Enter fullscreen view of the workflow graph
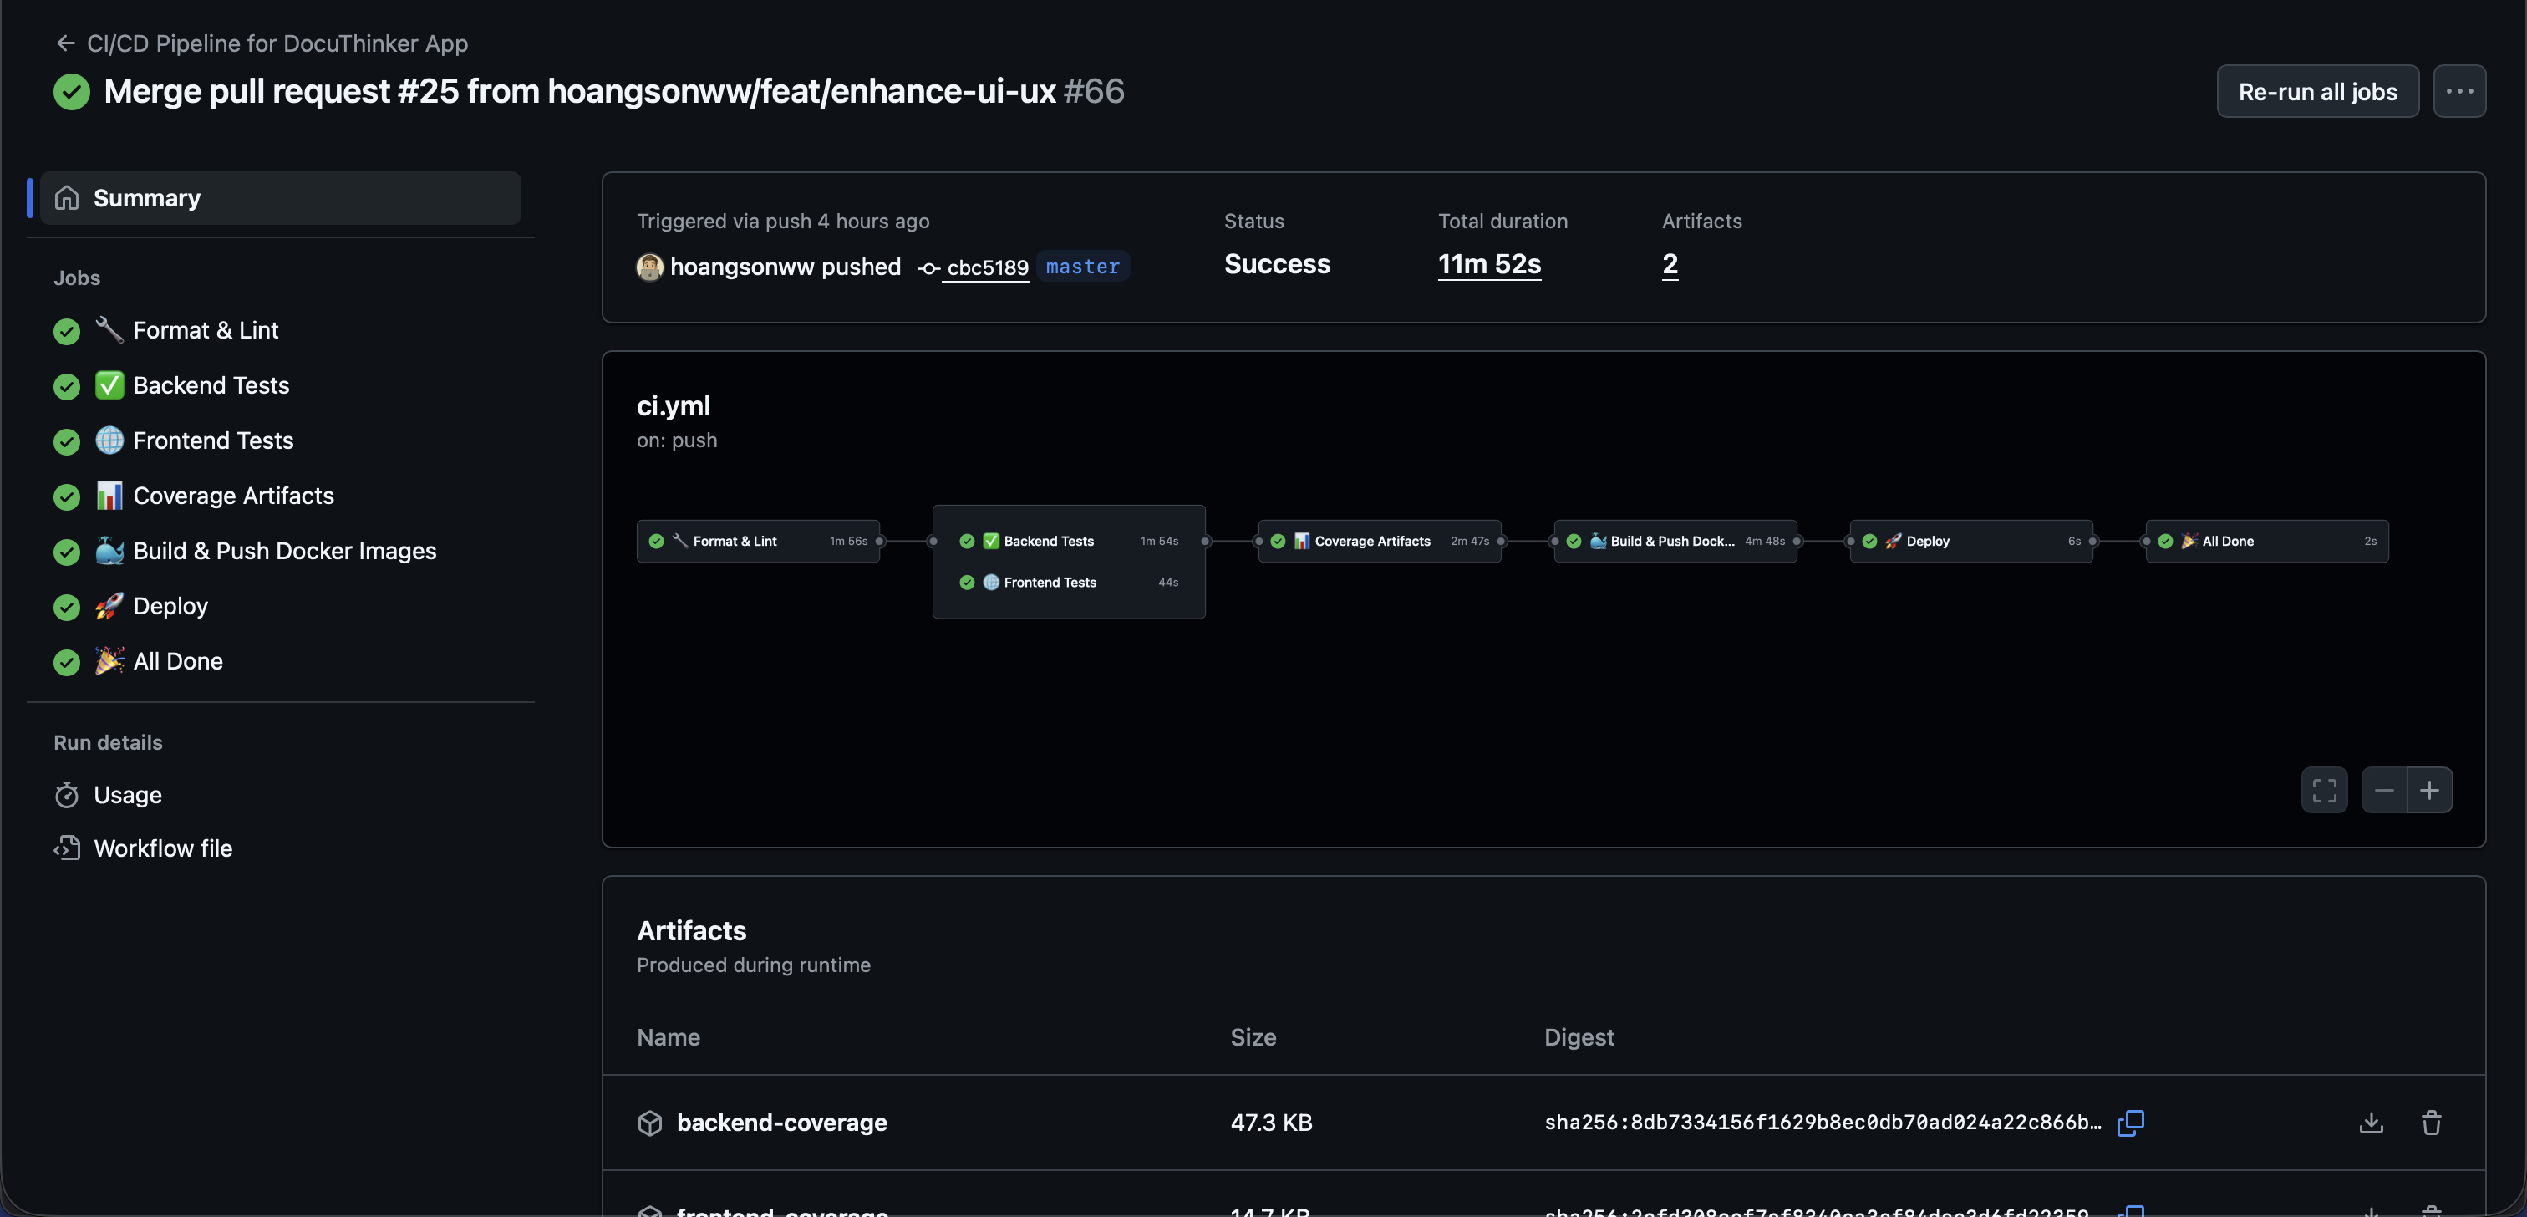 coord(2325,790)
